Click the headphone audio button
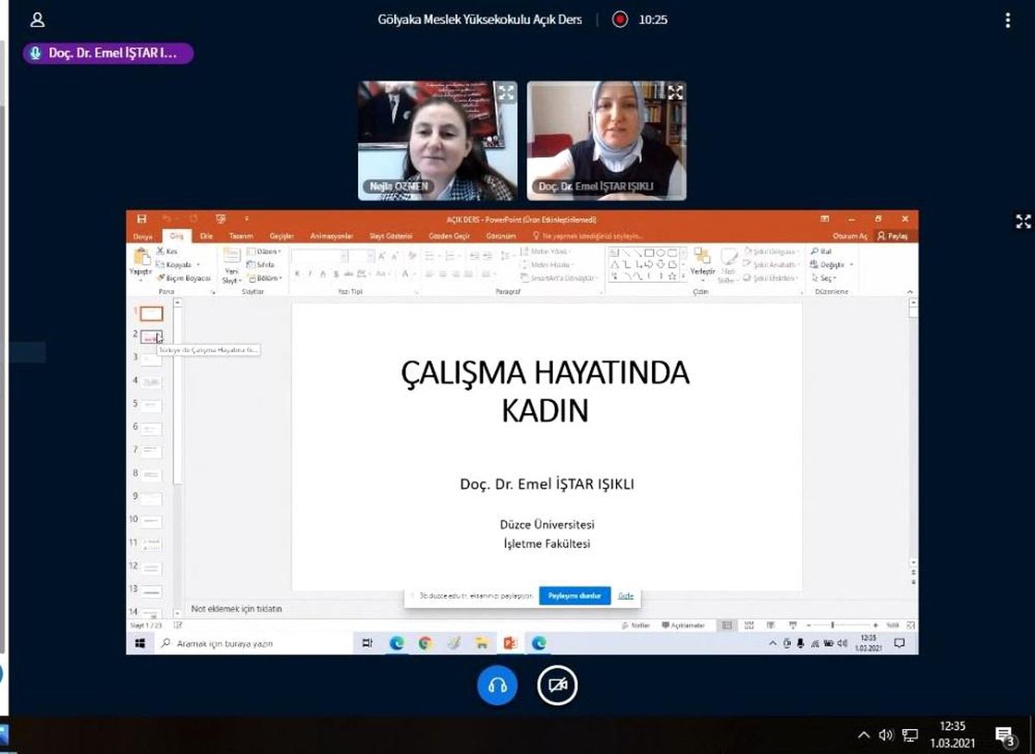Screen dimensions: 1035x754 (497, 686)
